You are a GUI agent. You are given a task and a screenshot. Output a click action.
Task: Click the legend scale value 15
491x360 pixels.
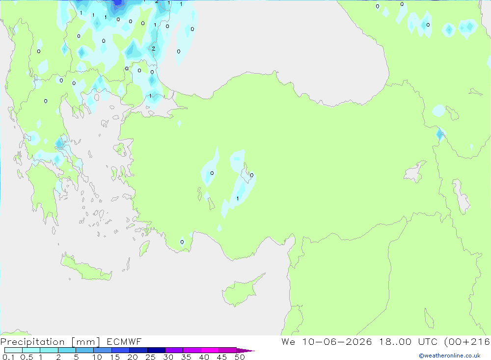click(x=115, y=357)
